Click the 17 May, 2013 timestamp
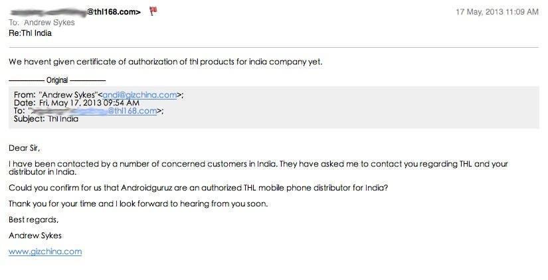This screenshot has height=280, width=548. point(497,12)
